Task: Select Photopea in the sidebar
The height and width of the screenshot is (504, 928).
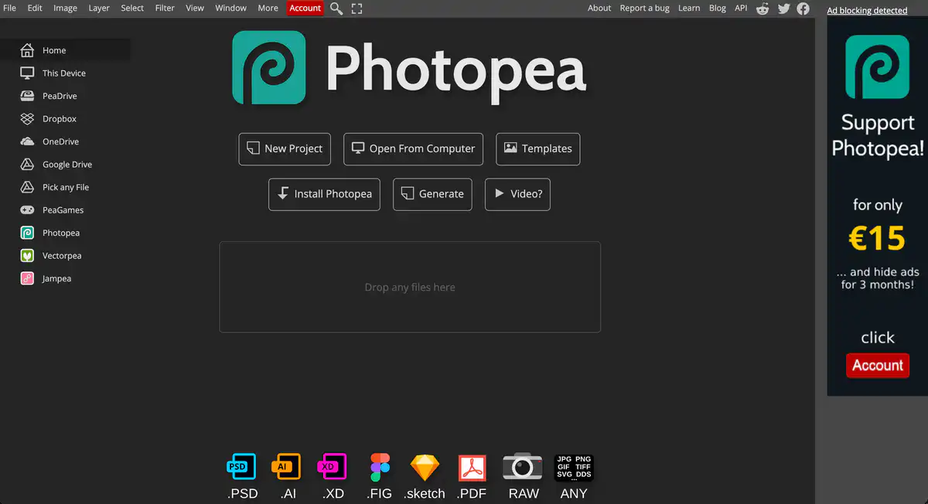Action: tap(65, 233)
